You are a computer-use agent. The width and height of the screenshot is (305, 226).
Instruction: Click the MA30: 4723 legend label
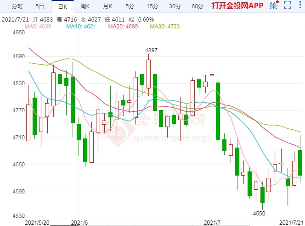coord(165,27)
